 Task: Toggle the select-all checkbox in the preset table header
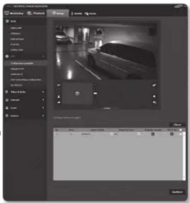click(180, 130)
